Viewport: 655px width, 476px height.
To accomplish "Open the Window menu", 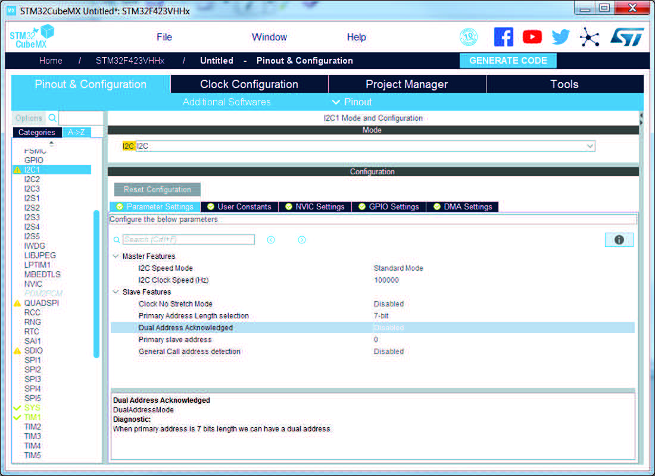I will coord(269,37).
